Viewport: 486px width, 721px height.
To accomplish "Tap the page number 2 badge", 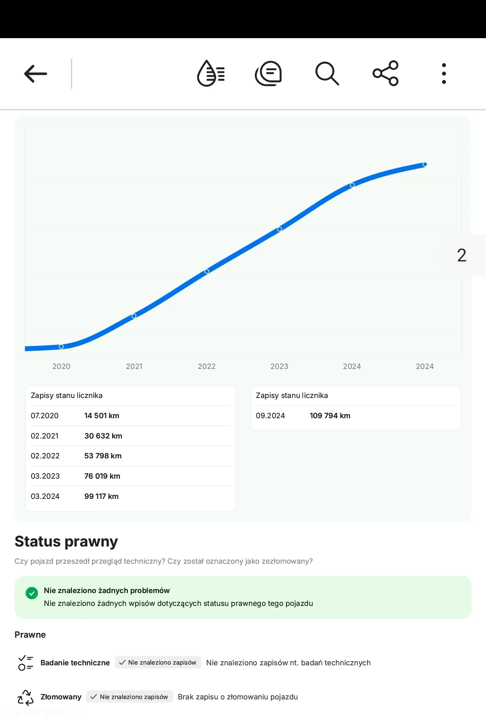I will click(x=462, y=255).
